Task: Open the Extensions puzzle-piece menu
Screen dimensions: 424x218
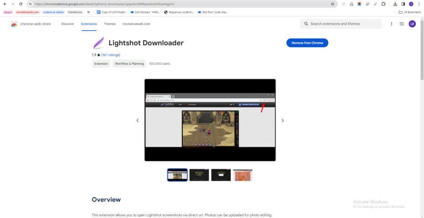Action: click(383, 4)
